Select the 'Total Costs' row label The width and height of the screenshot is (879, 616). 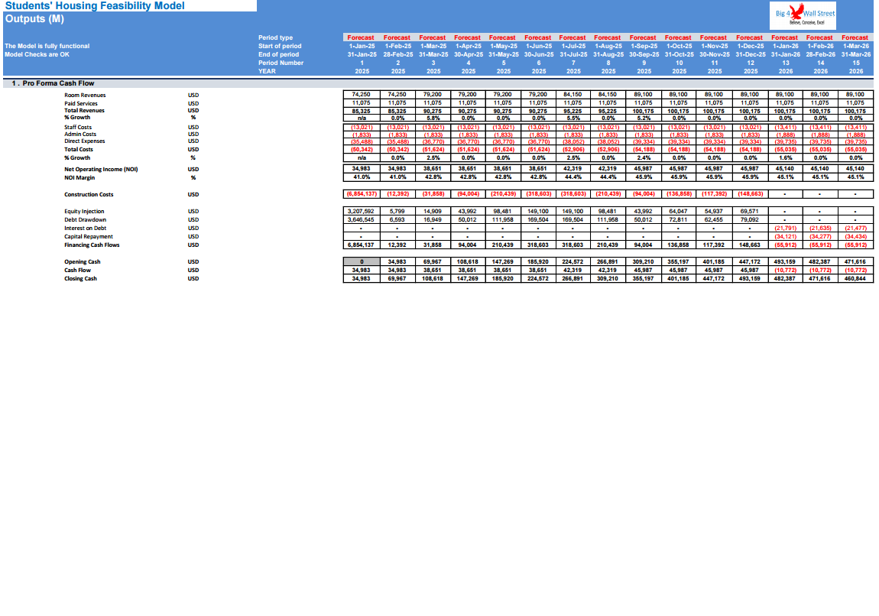[79, 150]
